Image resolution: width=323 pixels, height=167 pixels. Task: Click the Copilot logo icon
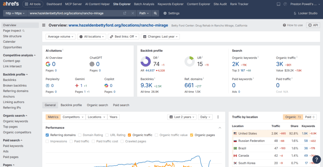point(106,86)
